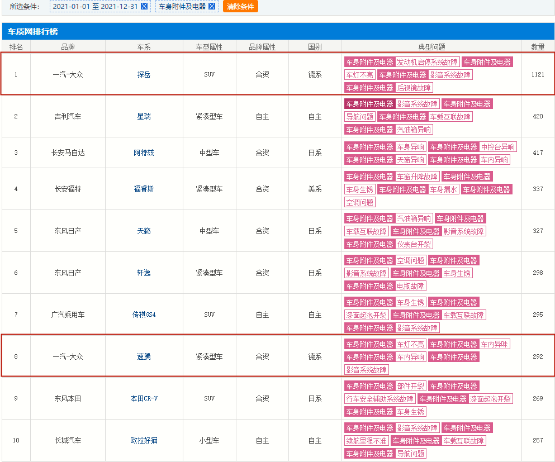Click the 仪表台开裂 issue tag

click(x=414, y=244)
